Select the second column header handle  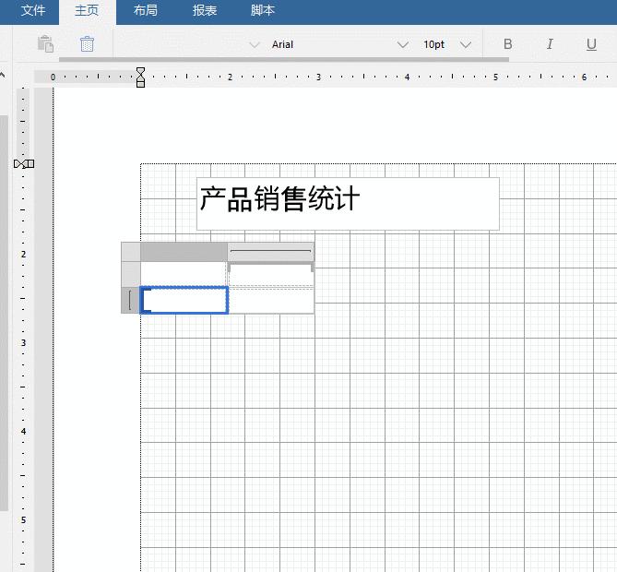(x=271, y=252)
